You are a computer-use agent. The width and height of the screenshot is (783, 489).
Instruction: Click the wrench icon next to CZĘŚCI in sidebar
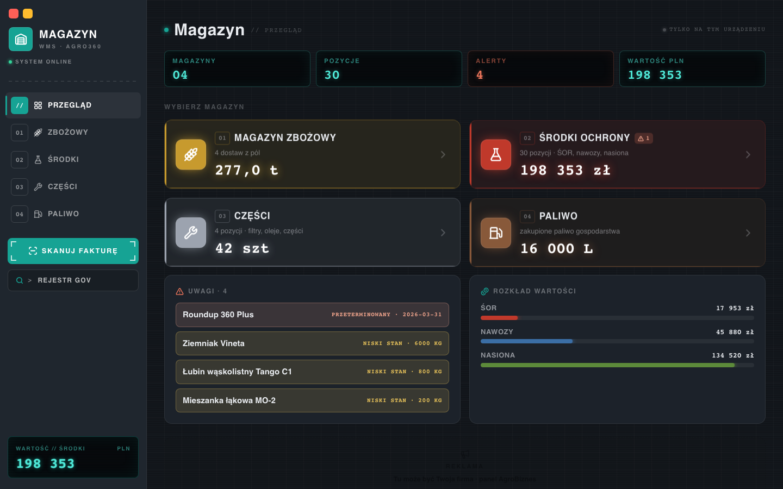pyautogui.click(x=38, y=187)
